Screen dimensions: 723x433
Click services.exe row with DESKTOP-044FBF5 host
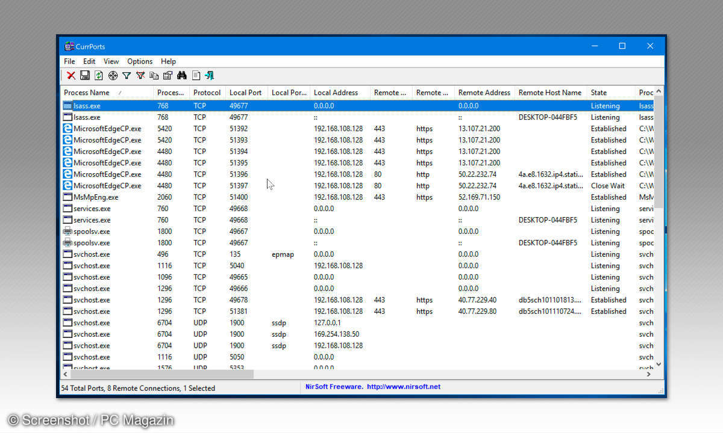pyautogui.click(x=357, y=220)
